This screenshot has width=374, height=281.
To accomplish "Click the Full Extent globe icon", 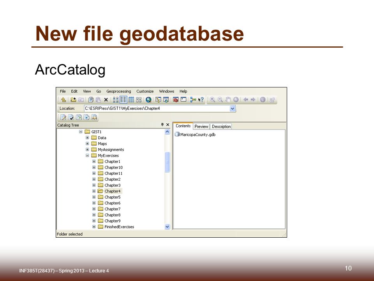I will point(236,100).
